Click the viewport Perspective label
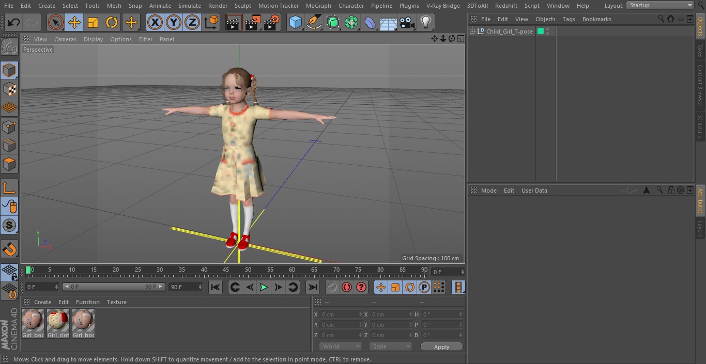The height and width of the screenshot is (364, 706). [38, 50]
